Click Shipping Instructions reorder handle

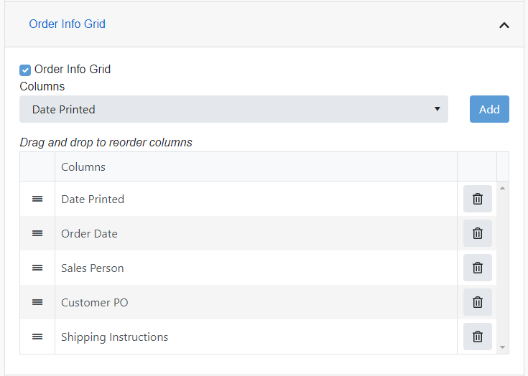(37, 337)
